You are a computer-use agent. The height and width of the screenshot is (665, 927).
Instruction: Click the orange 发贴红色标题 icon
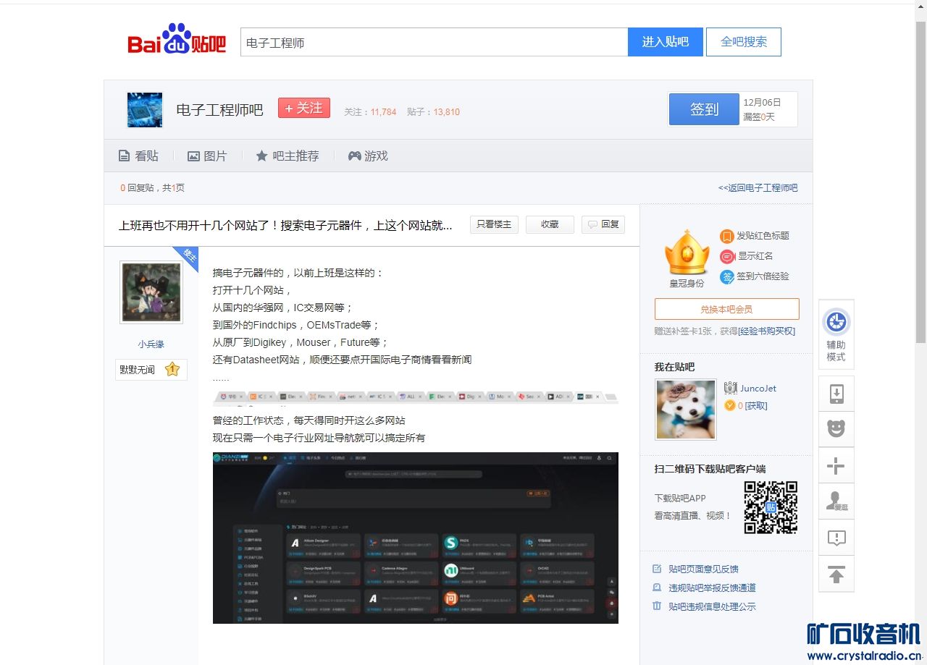(727, 236)
